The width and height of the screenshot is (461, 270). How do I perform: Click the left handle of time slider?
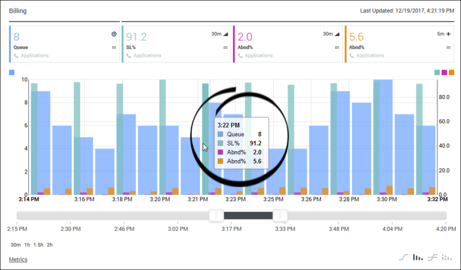[x=217, y=216]
